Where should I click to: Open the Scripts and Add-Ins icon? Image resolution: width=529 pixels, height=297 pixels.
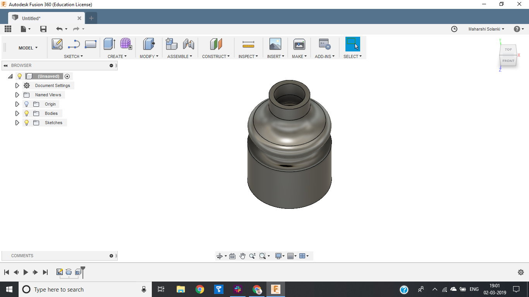[x=325, y=44]
